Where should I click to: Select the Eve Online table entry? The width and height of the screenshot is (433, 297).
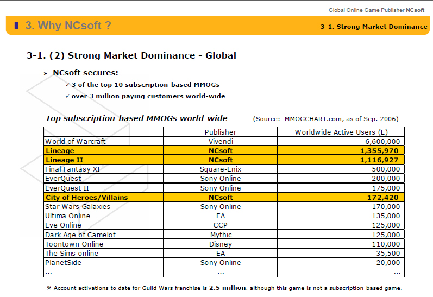click(x=63, y=225)
